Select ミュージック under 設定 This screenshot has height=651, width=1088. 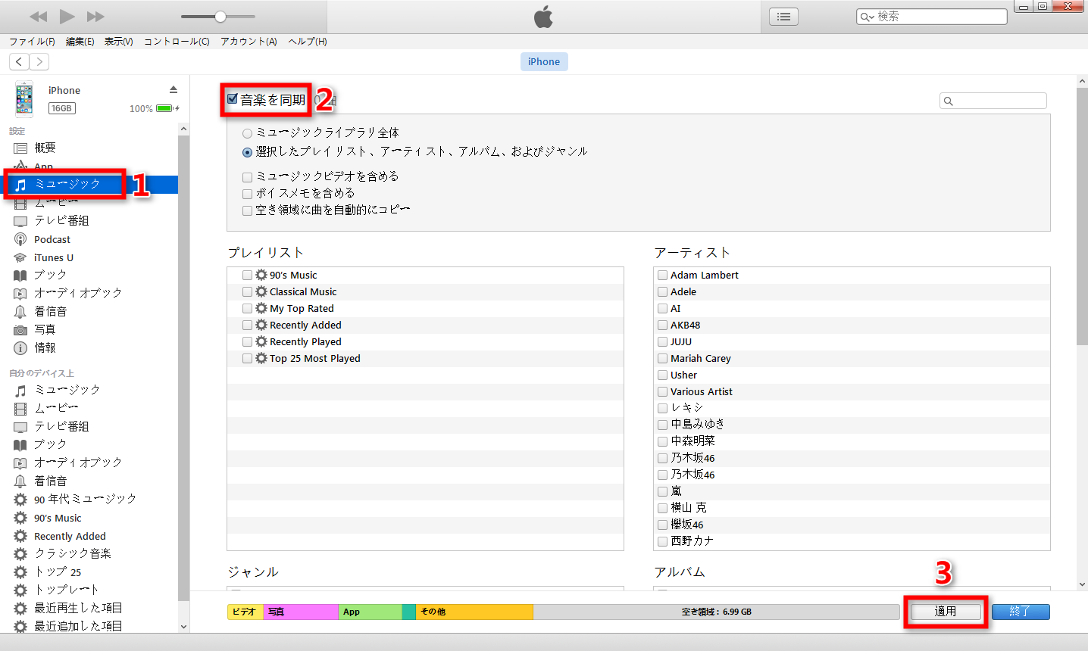(89, 184)
